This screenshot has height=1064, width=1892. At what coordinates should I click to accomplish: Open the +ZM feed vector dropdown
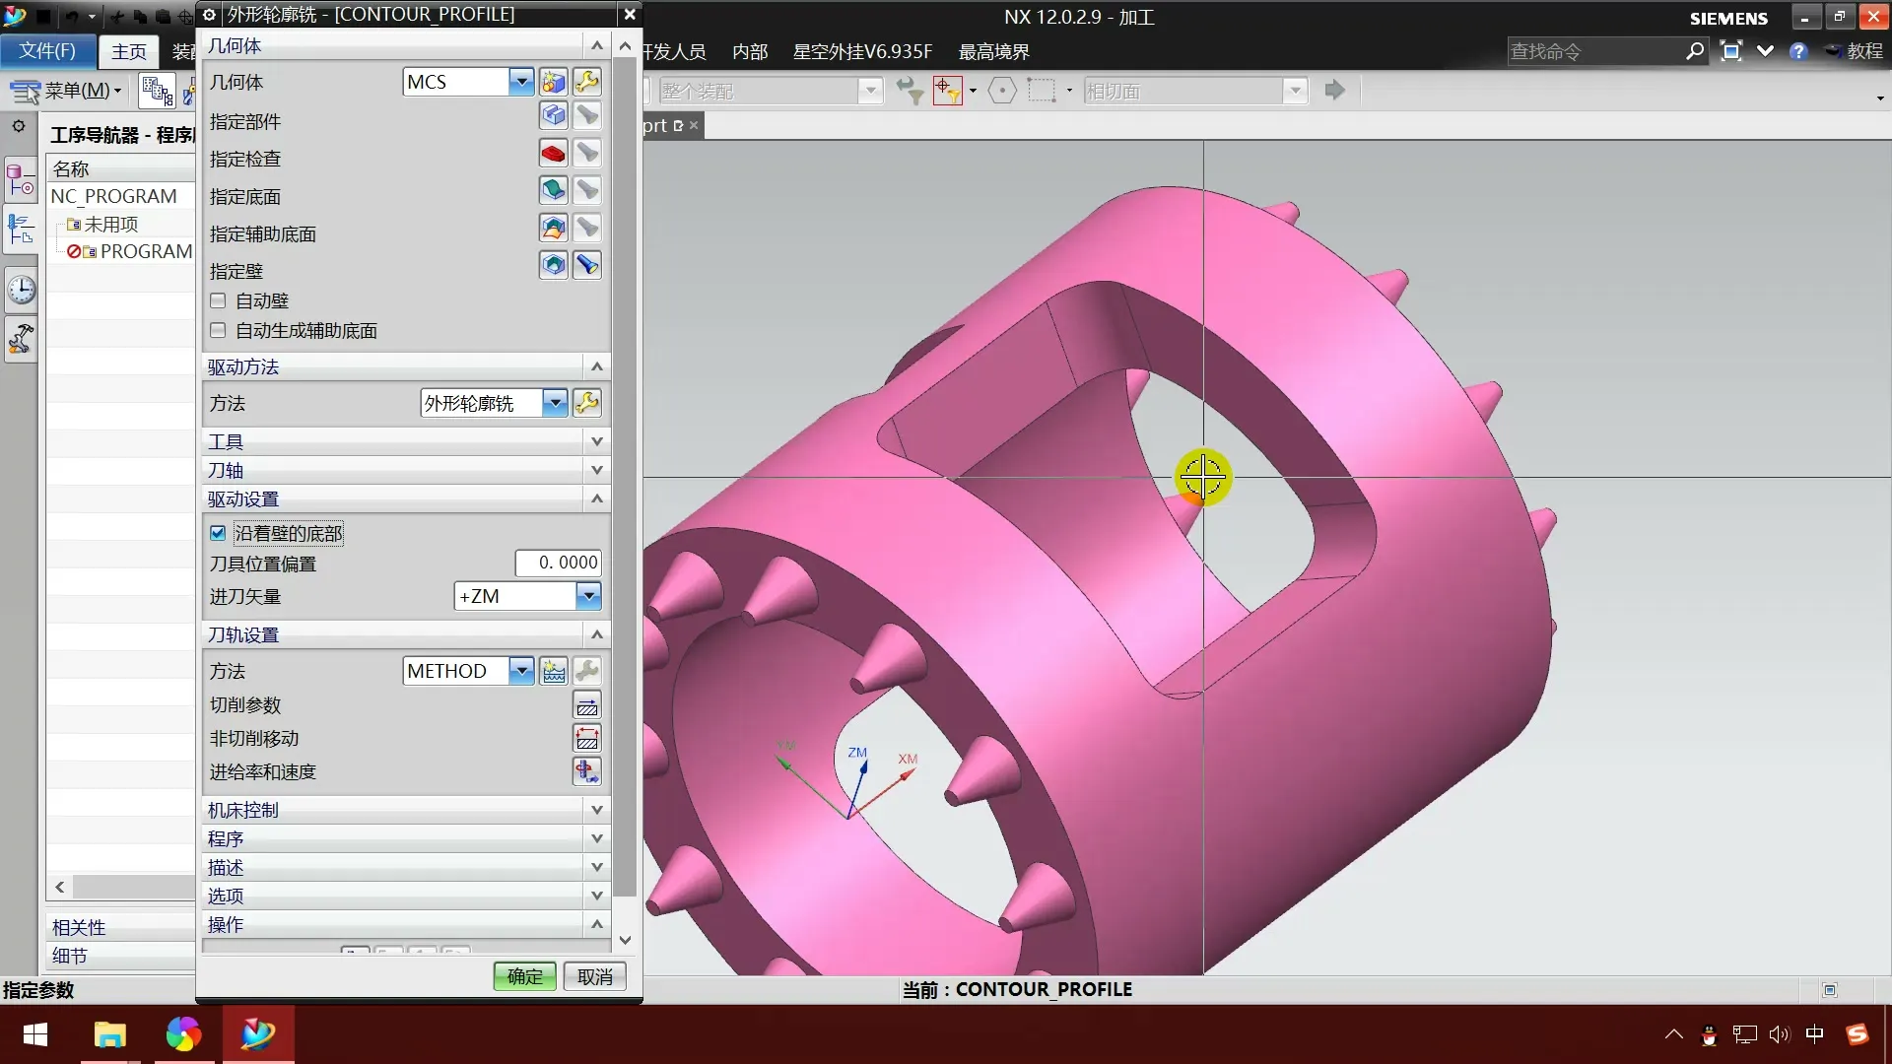[x=588, y=596]
